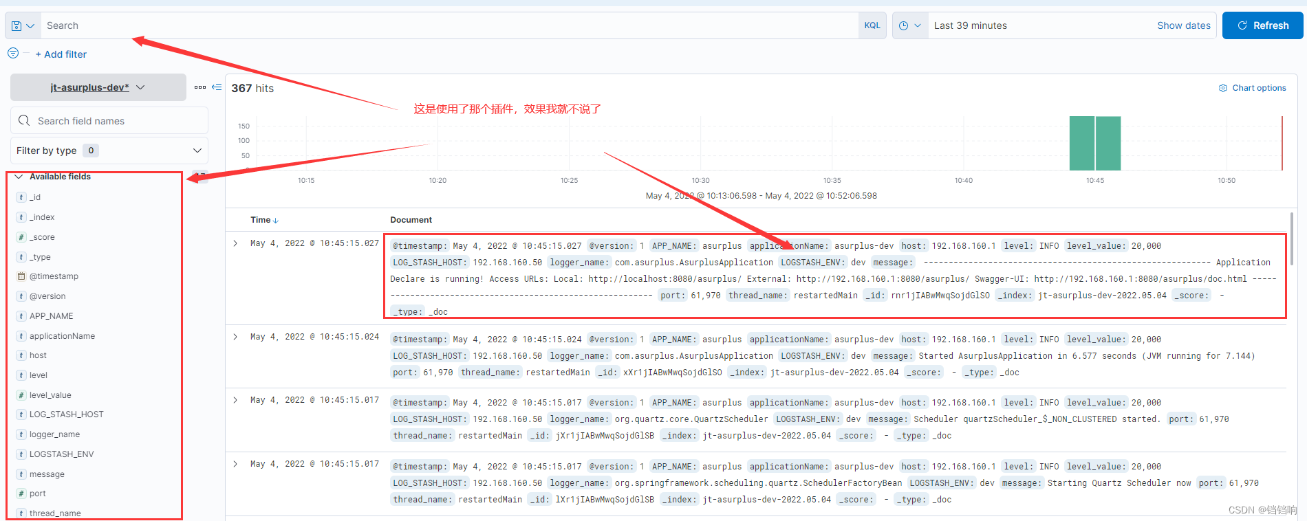Click the 367 hits count
This screenshot has height=521, width=1307.
252,88
